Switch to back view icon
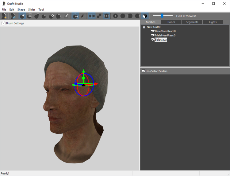 point(123,16)
